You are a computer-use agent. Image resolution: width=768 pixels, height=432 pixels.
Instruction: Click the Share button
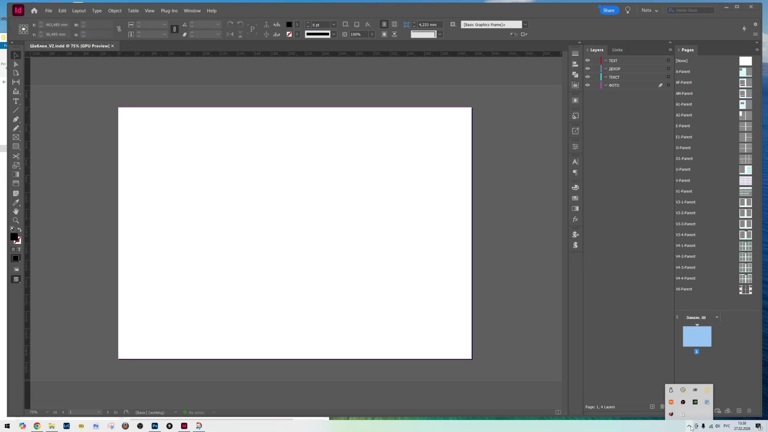pyautogui.click(x=609, y=10)
